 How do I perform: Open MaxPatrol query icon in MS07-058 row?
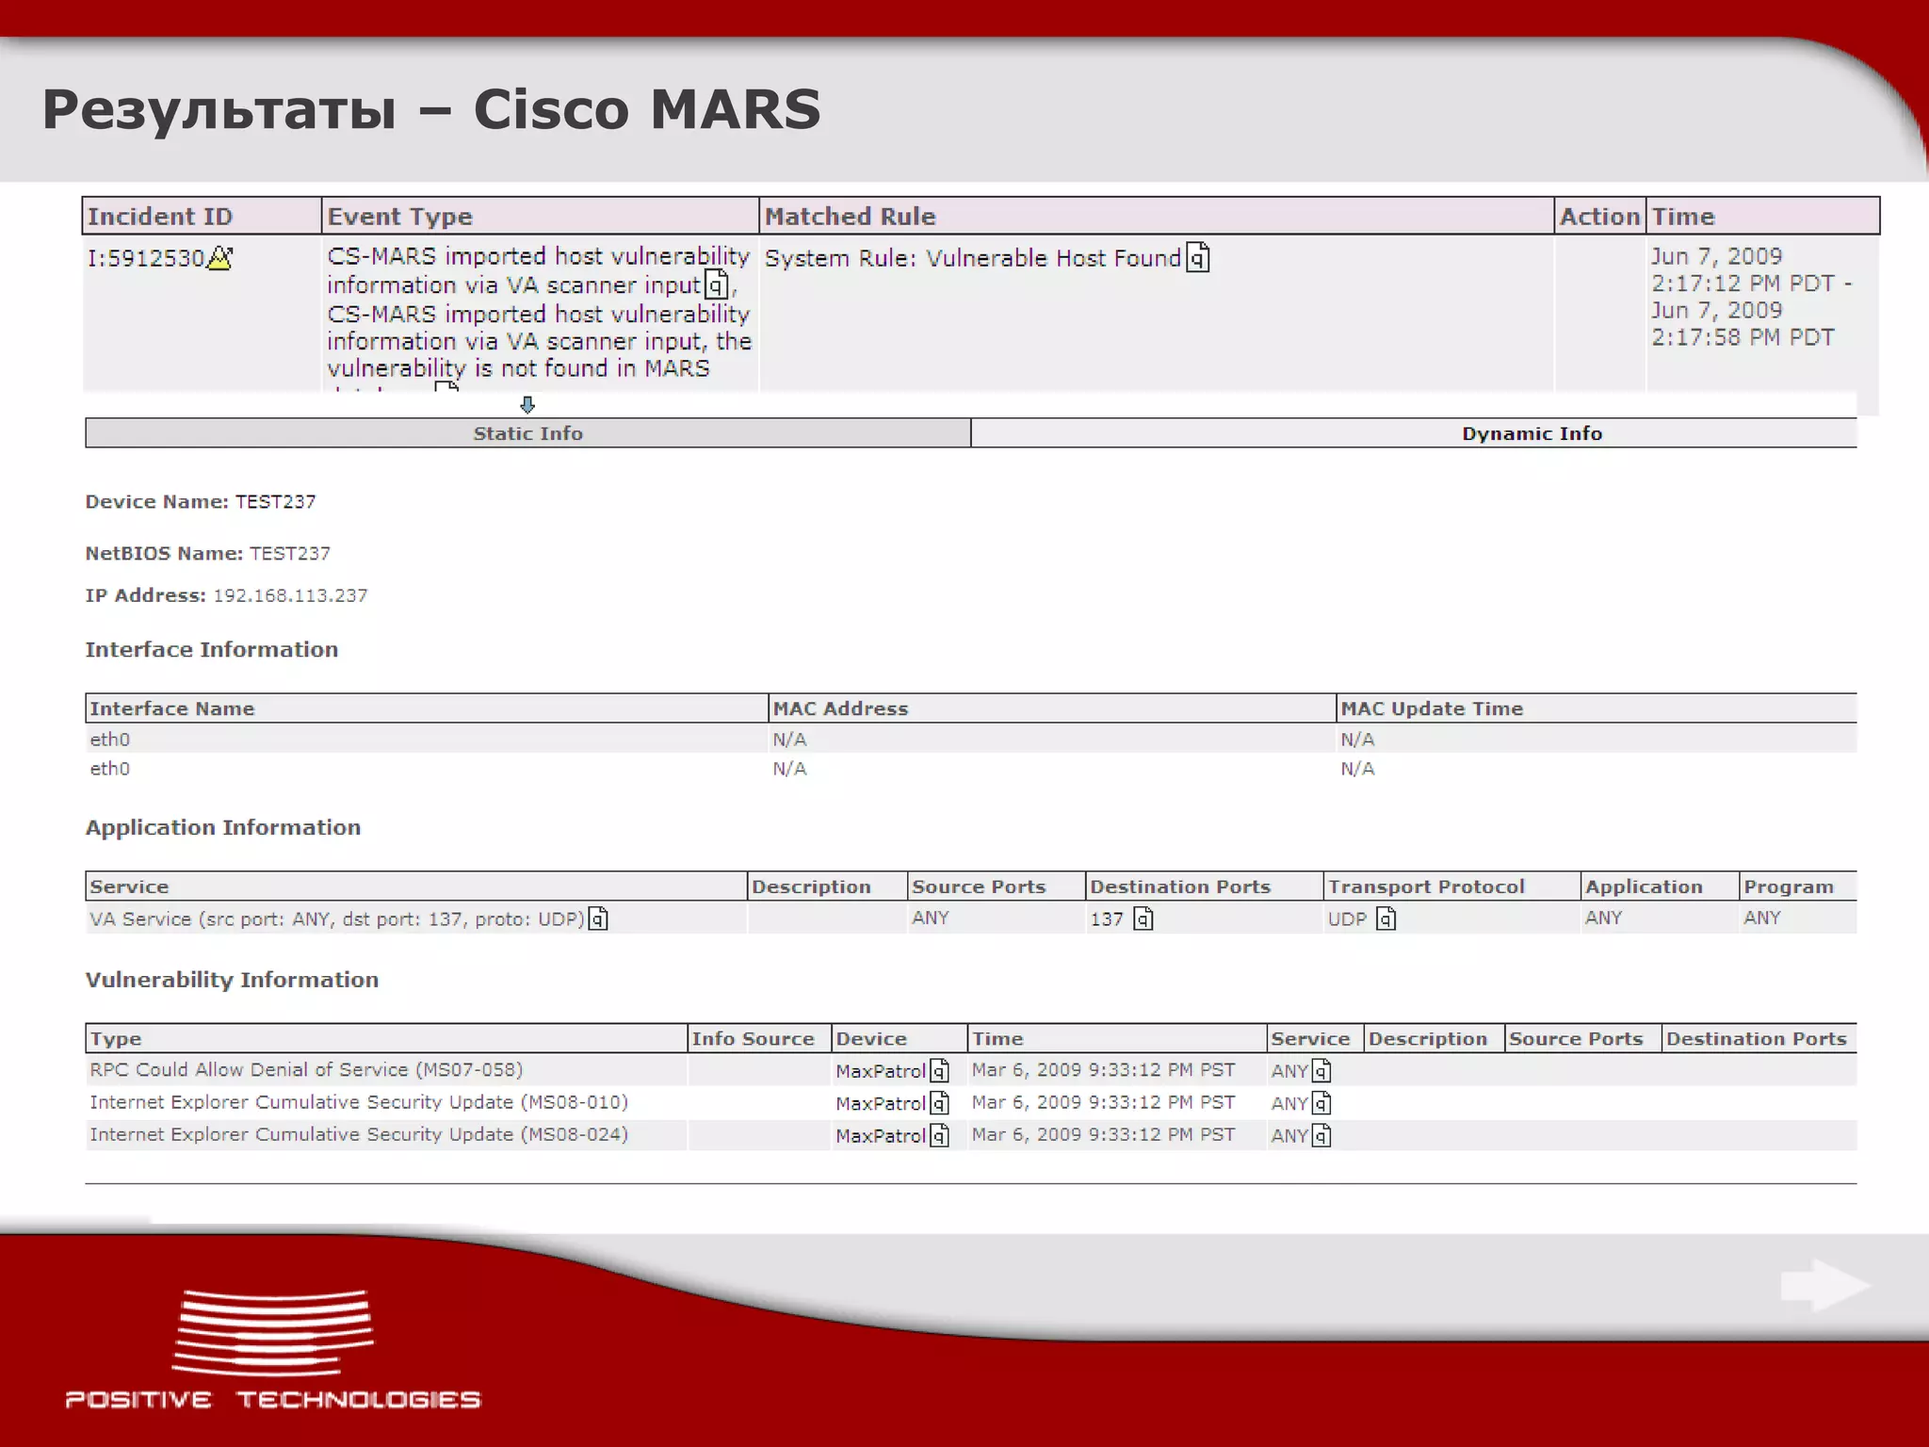[x=939, y=1071]
